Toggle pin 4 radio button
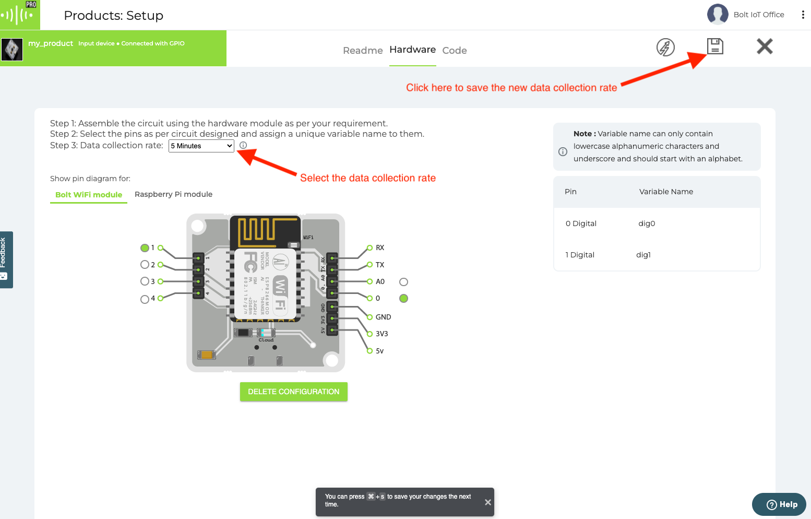This screenshot has height=519, width=811. pyautogui.click(x=145, y=299)
